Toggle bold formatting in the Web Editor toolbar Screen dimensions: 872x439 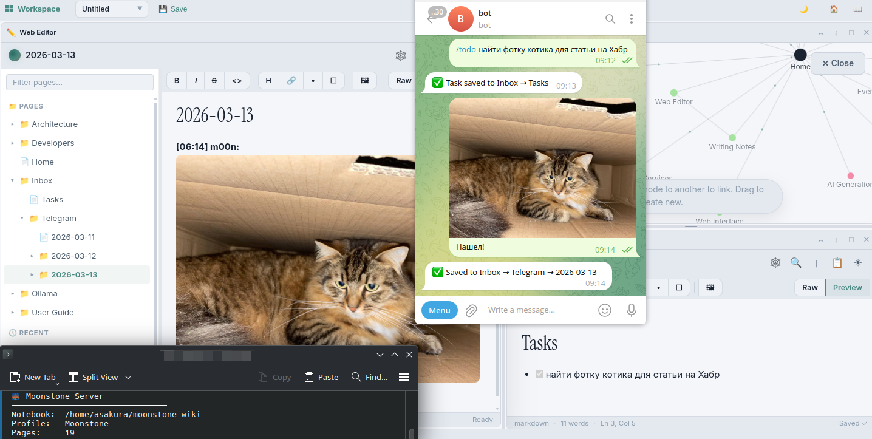coord(176,80)
